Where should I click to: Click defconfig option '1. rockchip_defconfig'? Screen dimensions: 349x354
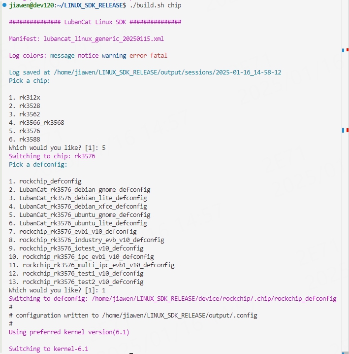click(45, 181)
